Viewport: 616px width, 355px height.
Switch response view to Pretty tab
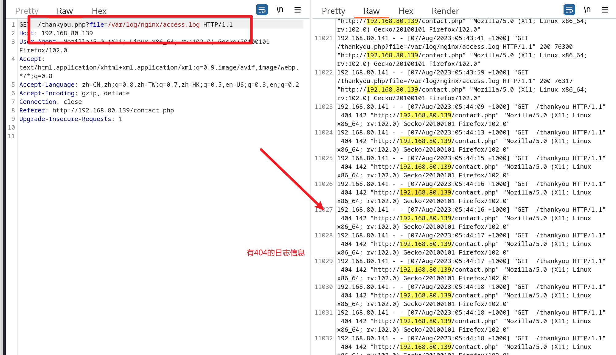[x=333, y=11]
